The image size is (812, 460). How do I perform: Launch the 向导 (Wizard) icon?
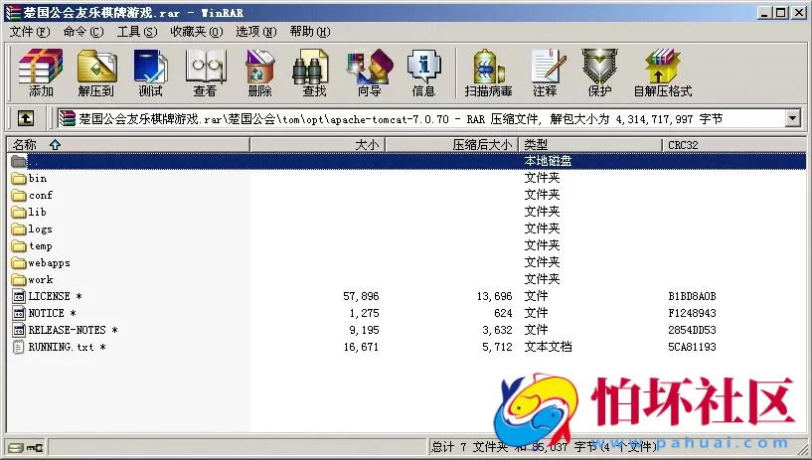click(x=370, y=73)
